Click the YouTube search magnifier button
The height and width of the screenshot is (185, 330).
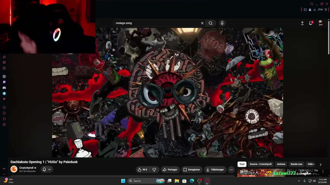click(211, 23)
